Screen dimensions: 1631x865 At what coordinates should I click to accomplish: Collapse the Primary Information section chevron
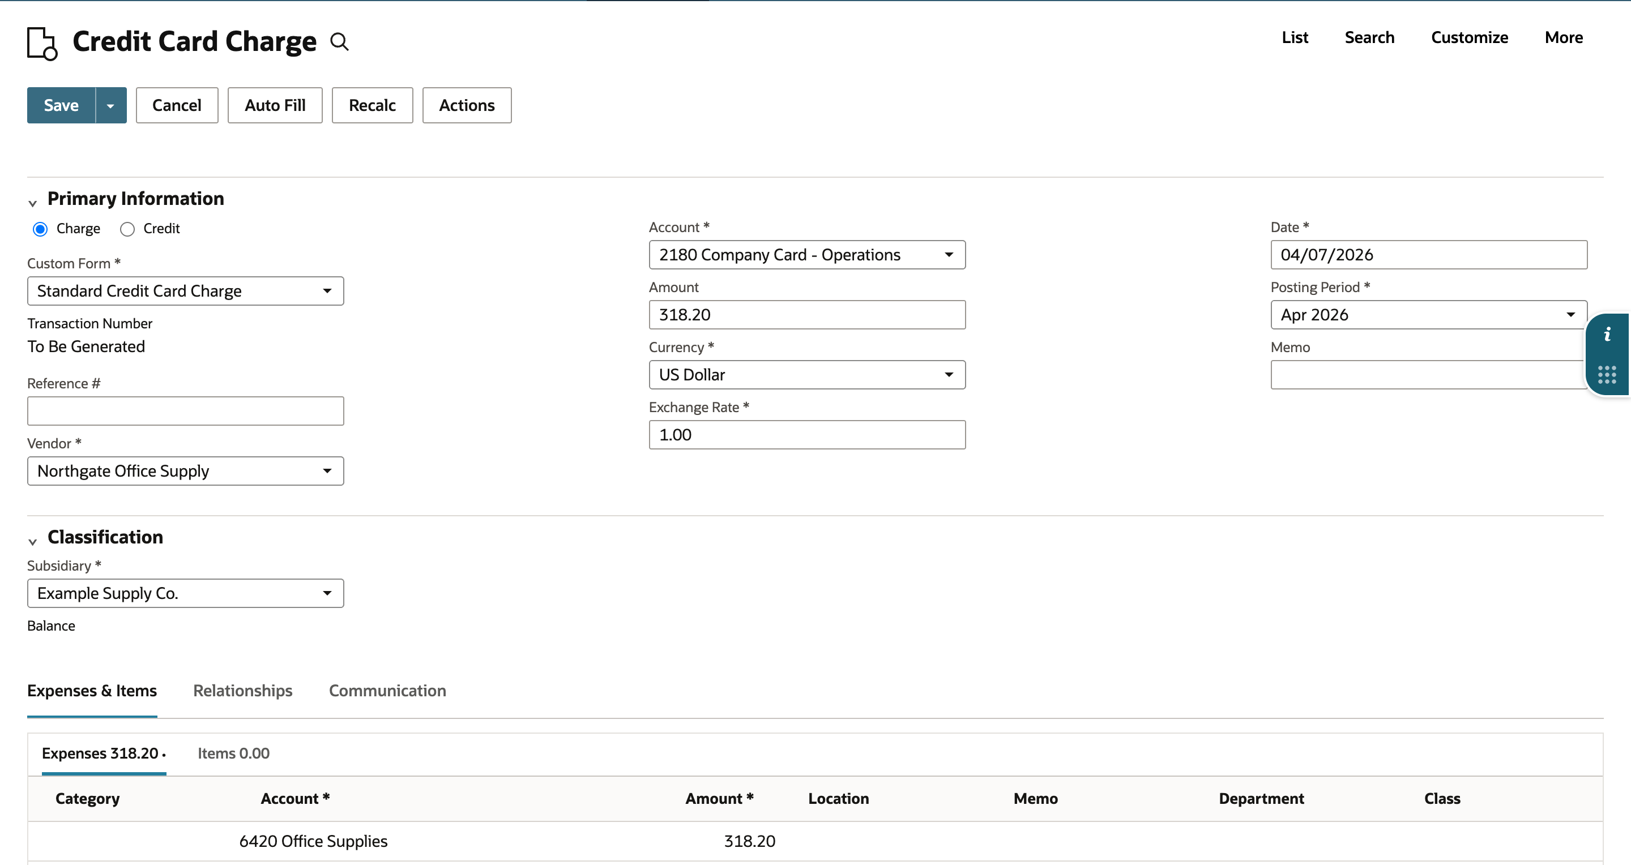coord(33,203)
